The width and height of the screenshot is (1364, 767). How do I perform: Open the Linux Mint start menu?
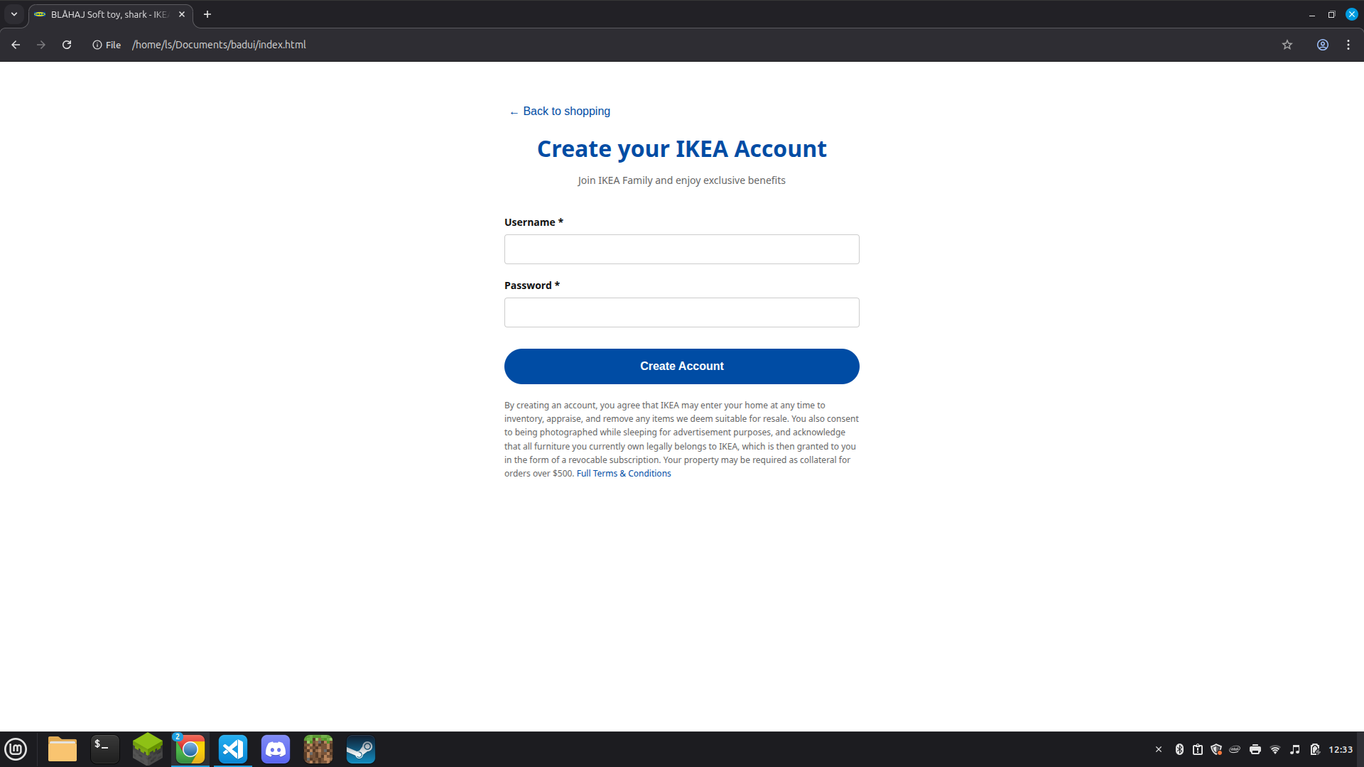pyautogui.click(x=16, y=749)
